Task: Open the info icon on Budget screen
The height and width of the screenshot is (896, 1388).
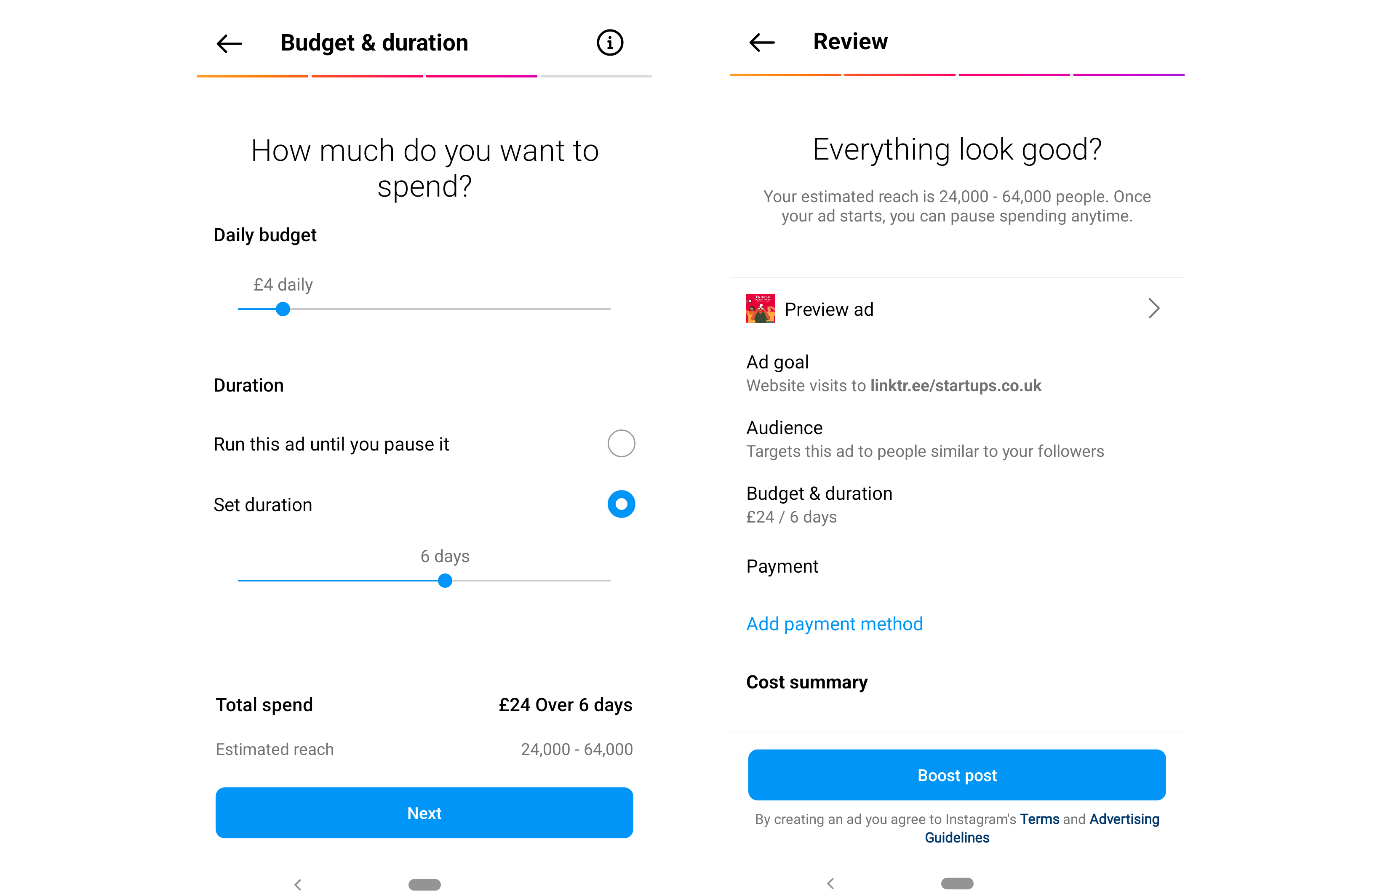Action: pyautogui.click(x=610, y=43)
